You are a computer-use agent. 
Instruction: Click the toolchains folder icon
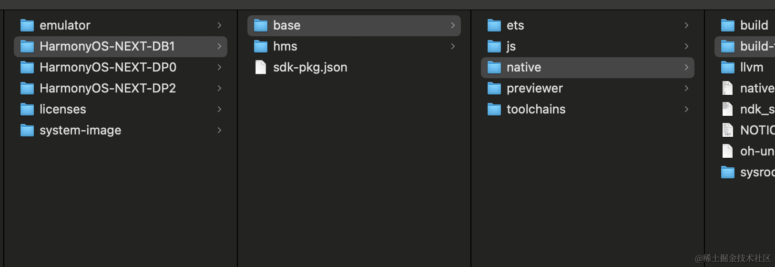point(494,109)
